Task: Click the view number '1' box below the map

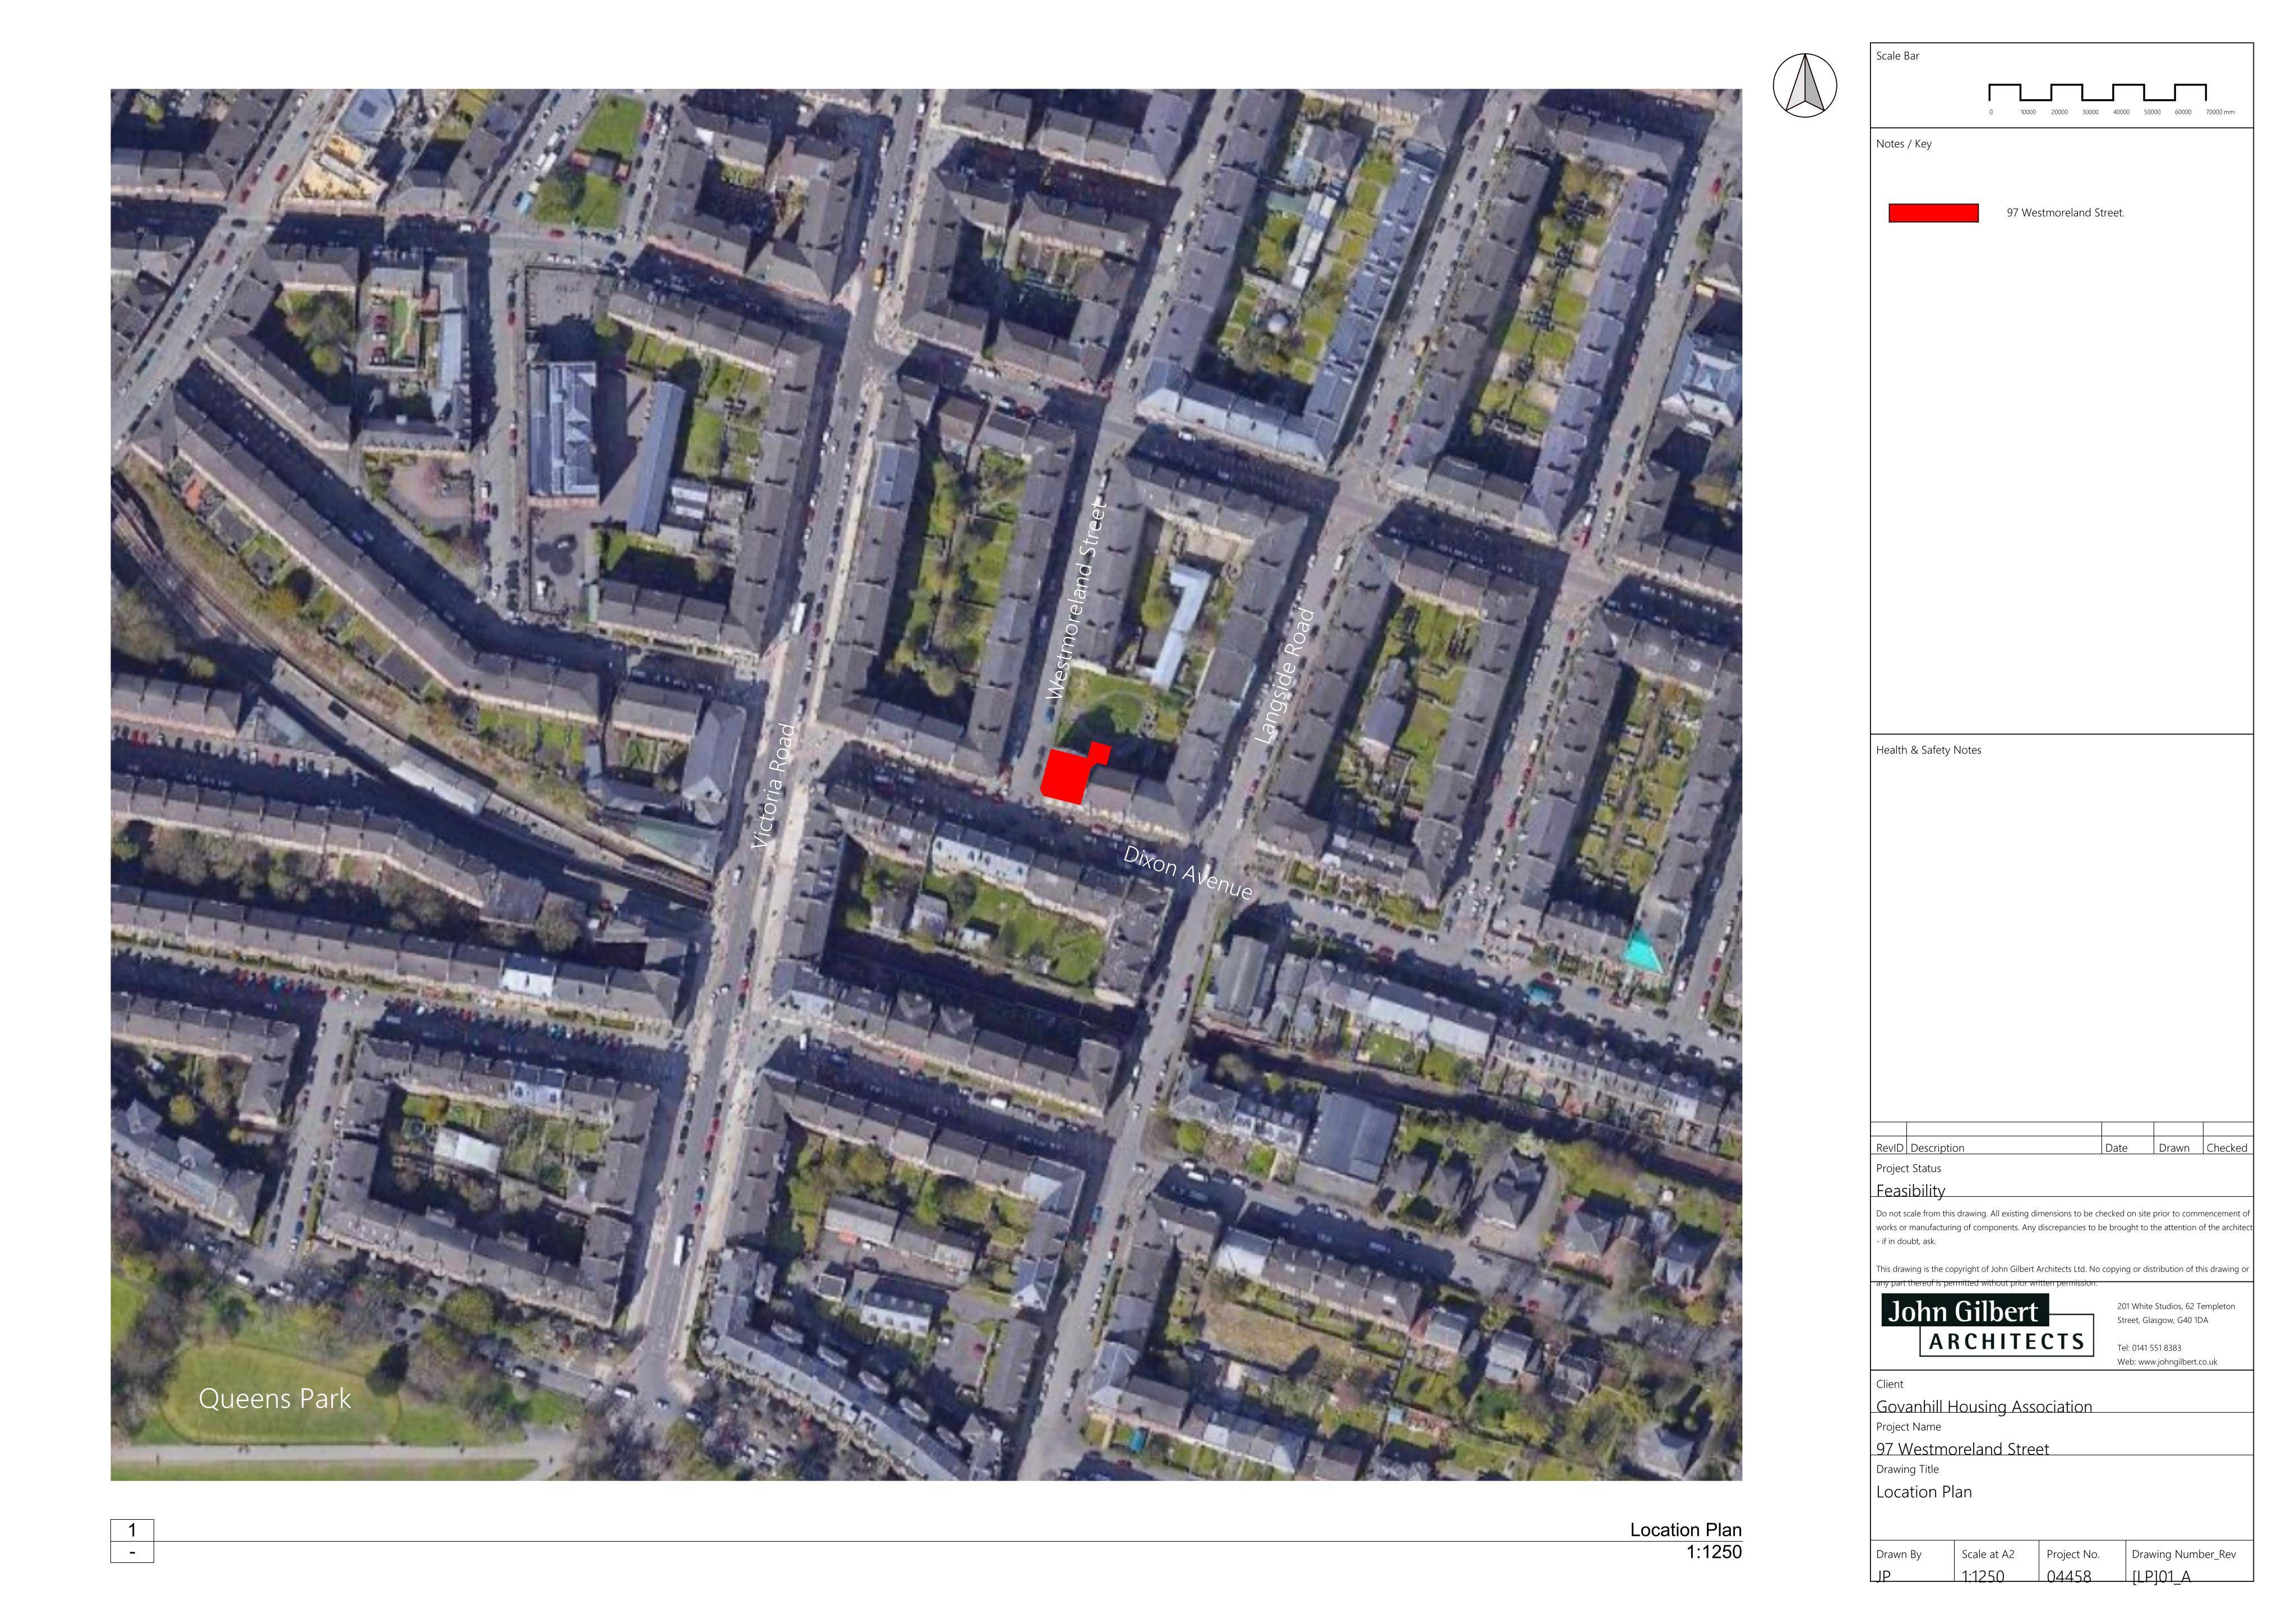Action: pyautogui.click(x=132, y=1530)
